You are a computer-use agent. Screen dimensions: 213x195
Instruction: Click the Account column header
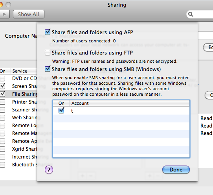129,103
